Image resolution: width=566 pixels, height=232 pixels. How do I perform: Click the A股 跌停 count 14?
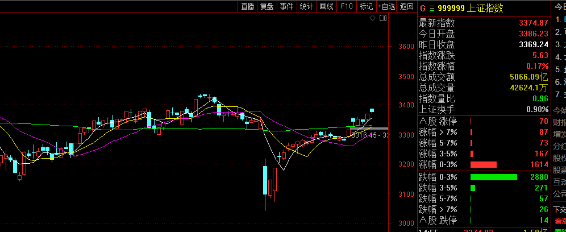coord(544,221)
